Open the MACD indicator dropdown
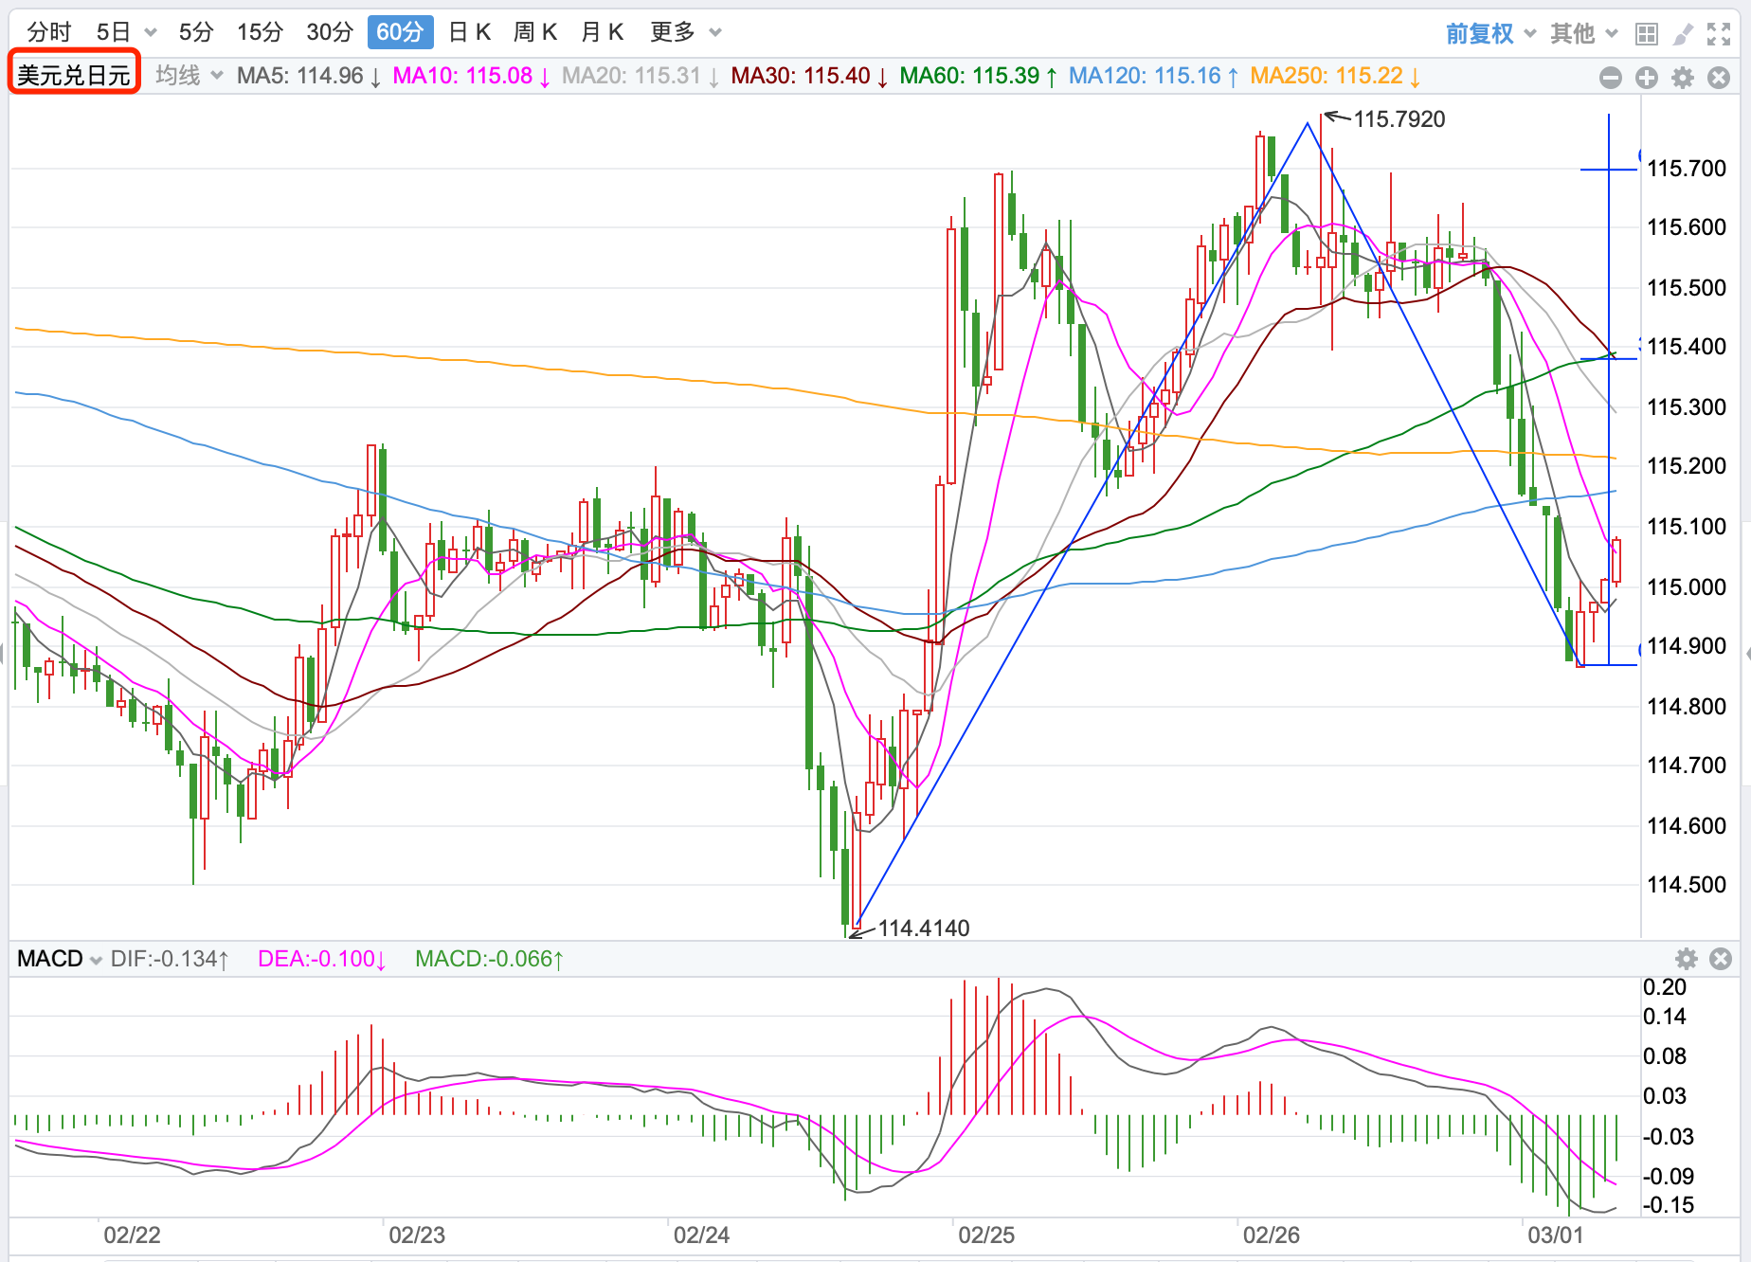 96,960
